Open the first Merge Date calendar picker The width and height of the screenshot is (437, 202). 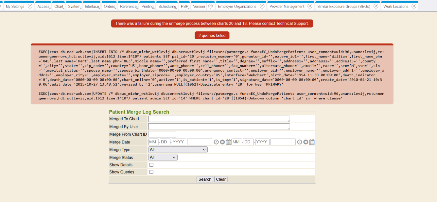coord(228,142)
